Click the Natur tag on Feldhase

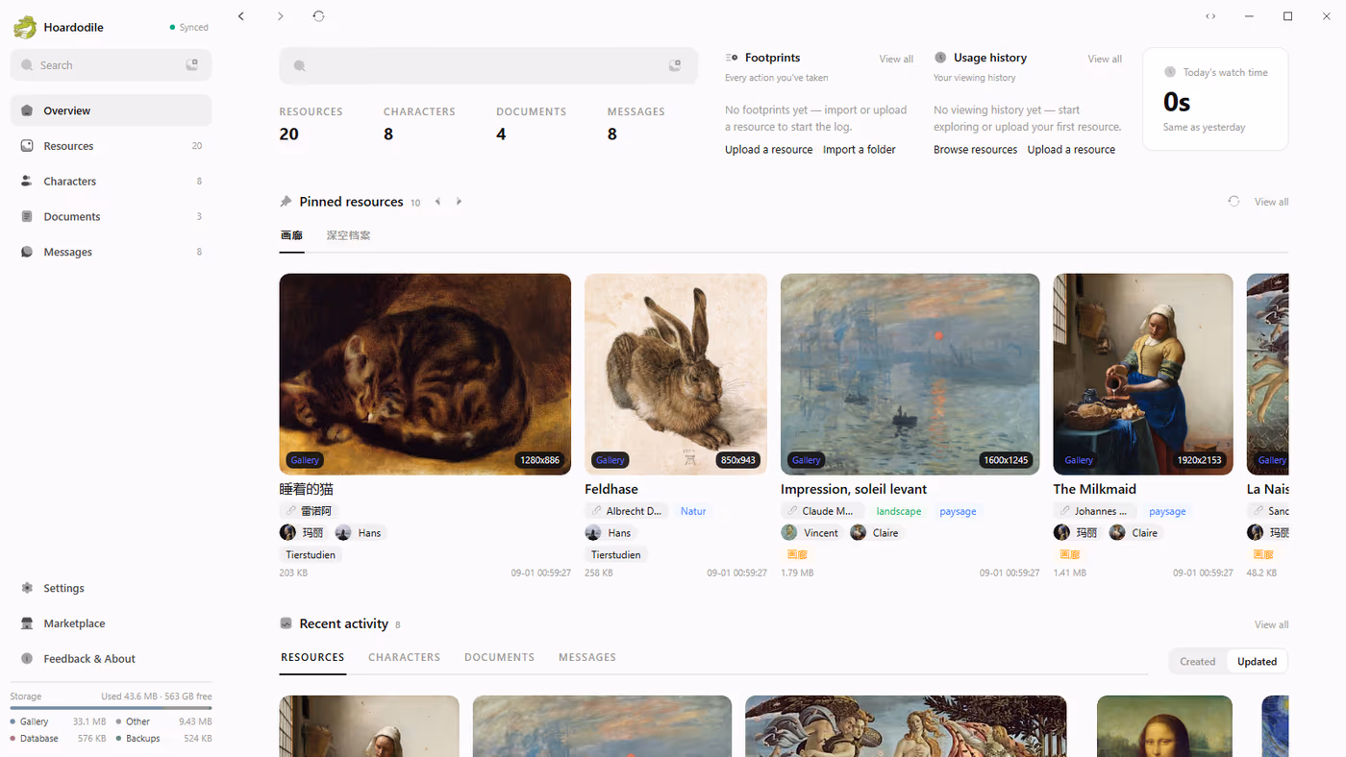(693, 511)
